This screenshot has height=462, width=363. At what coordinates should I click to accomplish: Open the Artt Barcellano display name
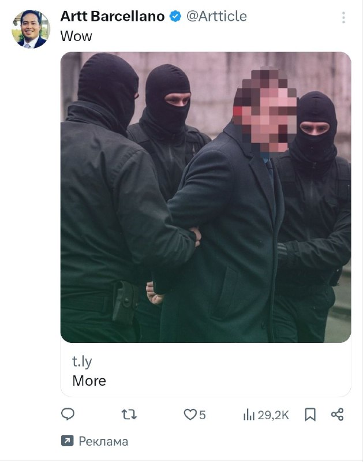(x=113, y=16)
